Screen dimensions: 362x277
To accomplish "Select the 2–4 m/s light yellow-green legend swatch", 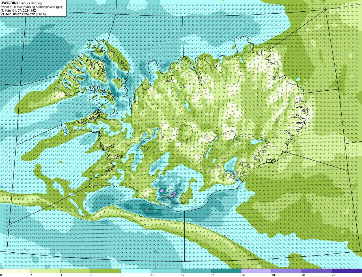I will (45, 271).
